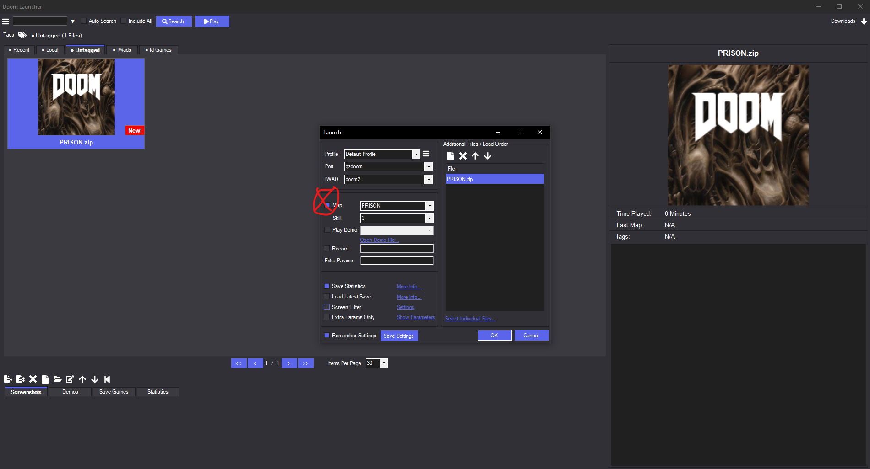Open the Profile options hamburger icon
The width and height of the screenshot is (870, 469).
[426, 154]
